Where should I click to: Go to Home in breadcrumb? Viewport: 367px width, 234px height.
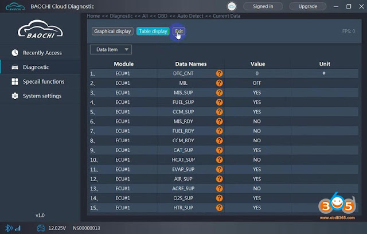point(93,16)
